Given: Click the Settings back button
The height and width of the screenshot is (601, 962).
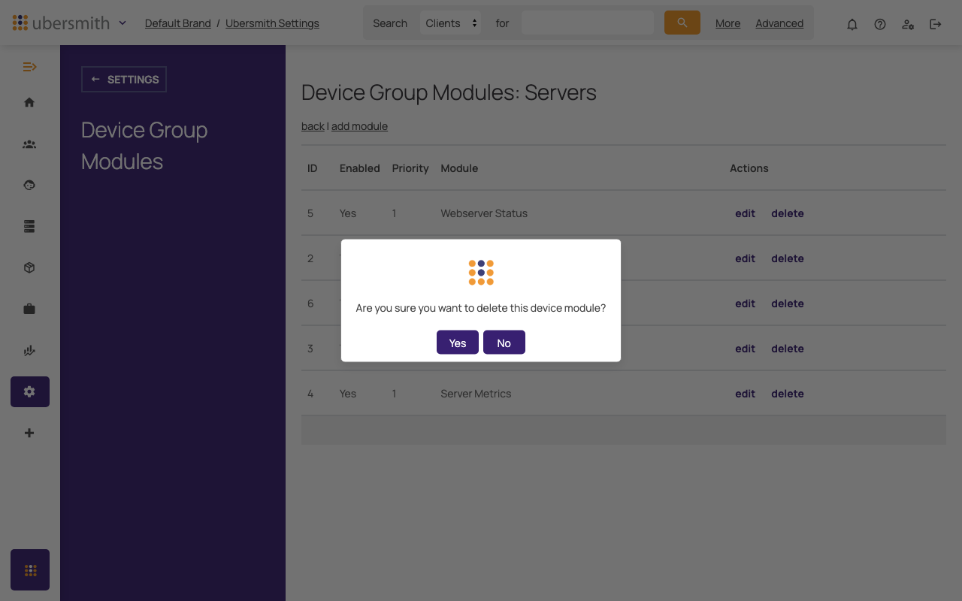Looking at the screenshot, I should click(124, 79).
